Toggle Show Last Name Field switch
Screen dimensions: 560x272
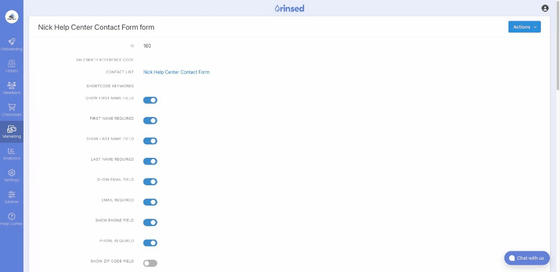point(150,141)
